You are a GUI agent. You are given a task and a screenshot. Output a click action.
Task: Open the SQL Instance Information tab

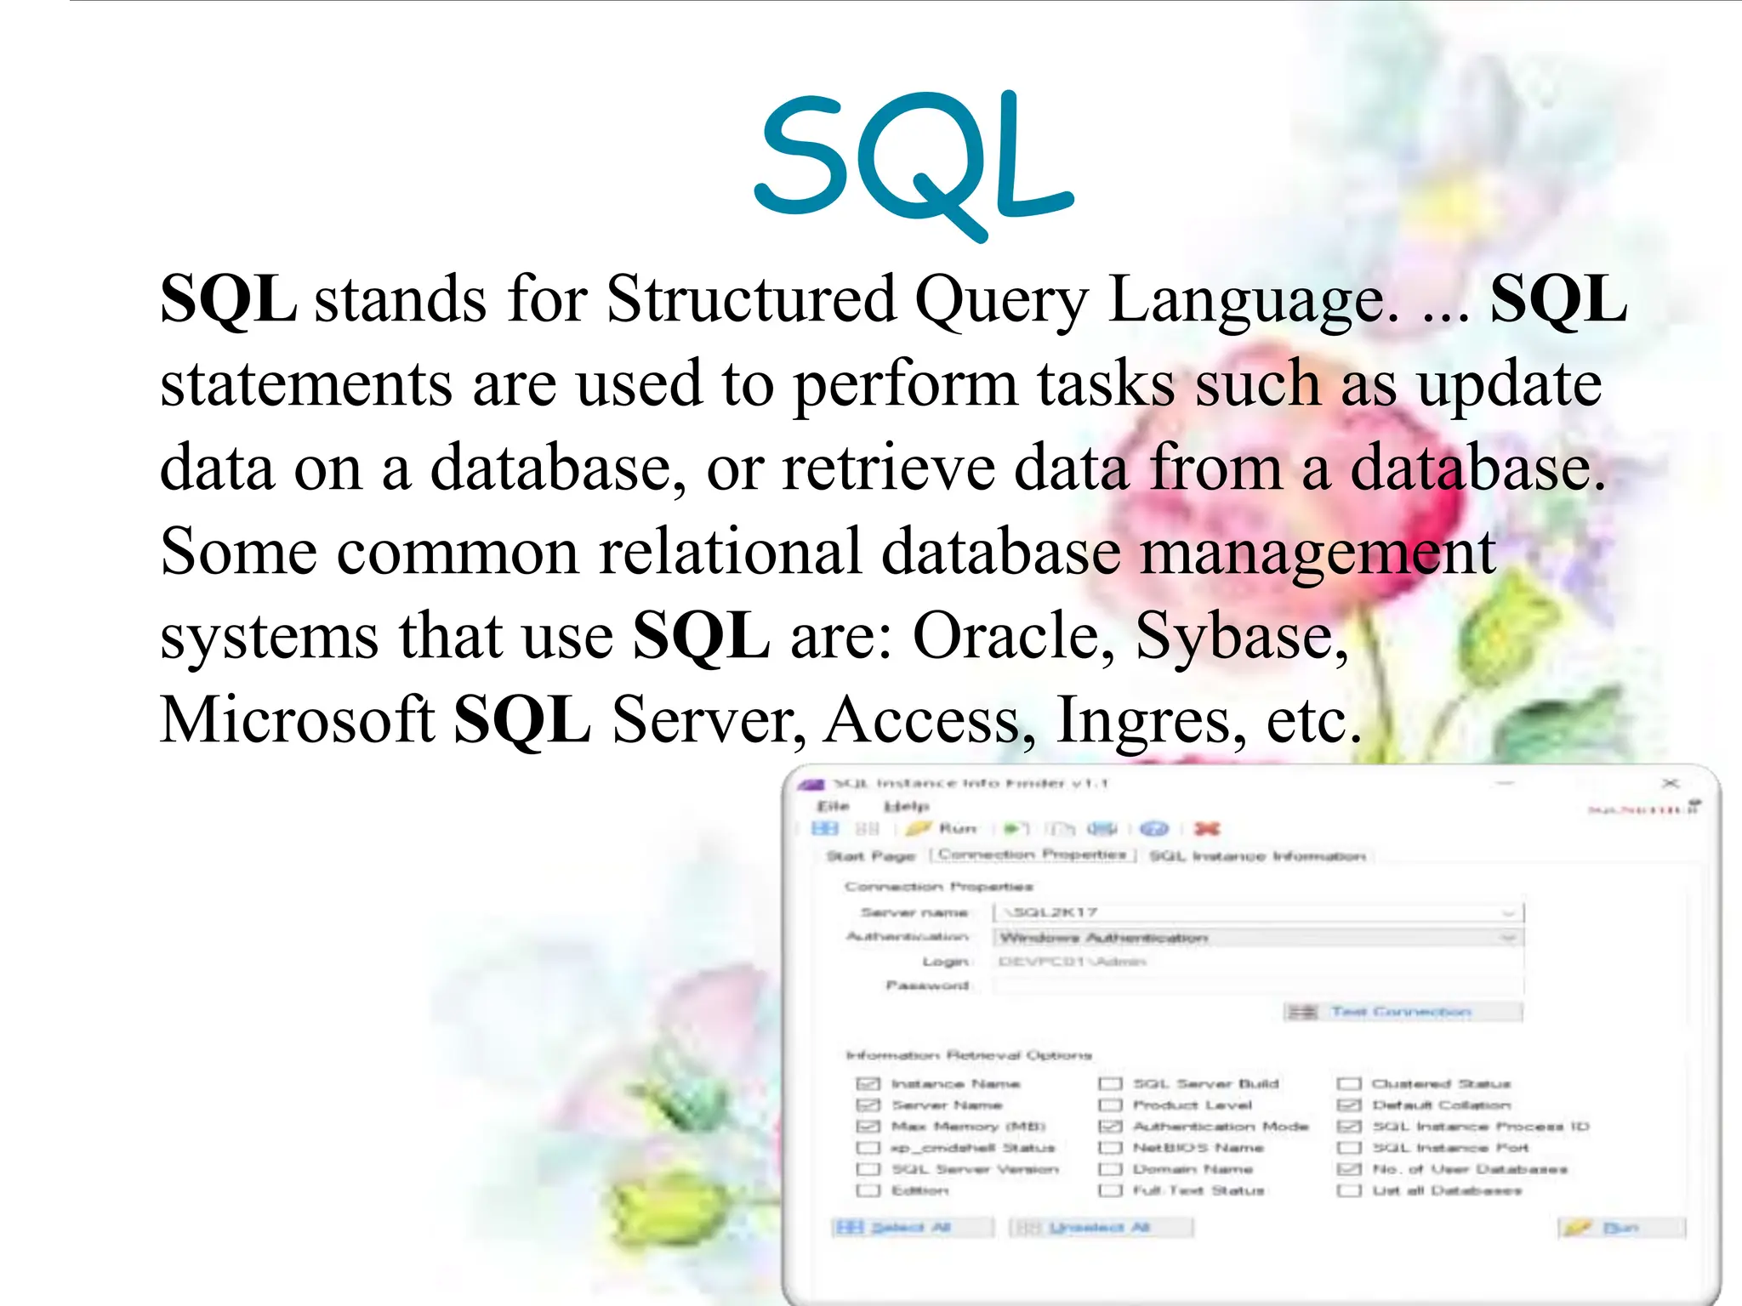click(1257, 855)
